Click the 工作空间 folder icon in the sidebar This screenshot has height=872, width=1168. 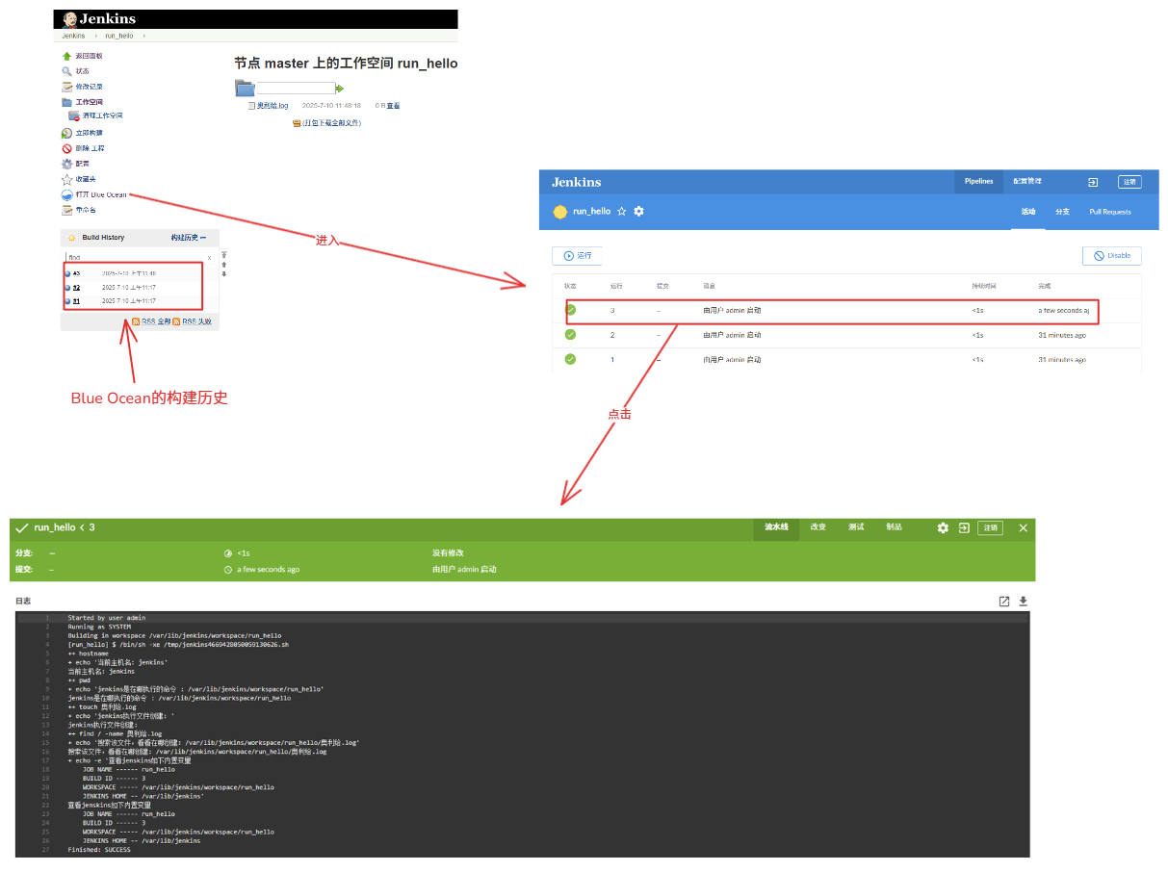pos(66,102)
